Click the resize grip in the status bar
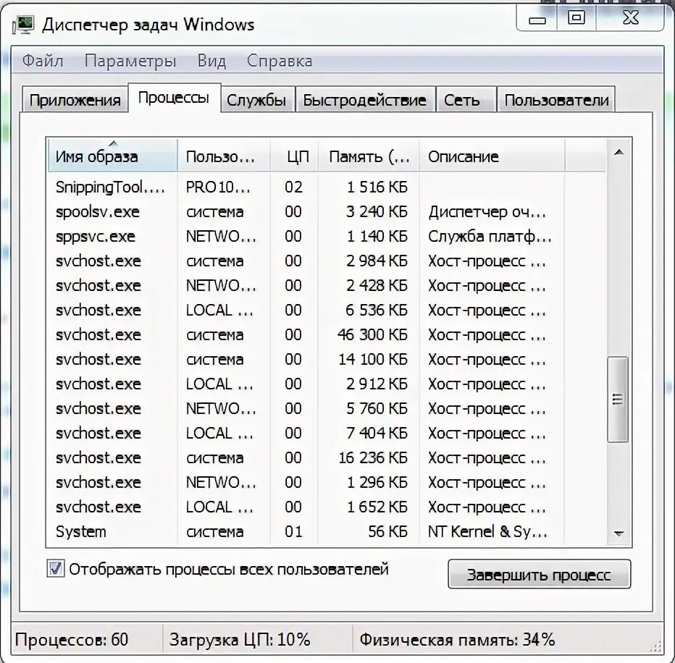The height and width of the screenshot is (663, 675). [655, 646]
